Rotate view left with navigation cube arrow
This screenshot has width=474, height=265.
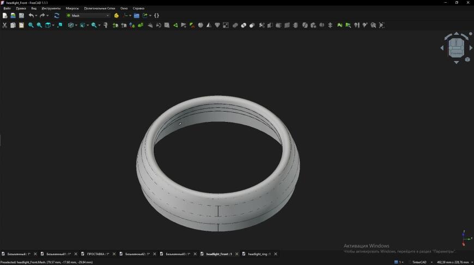click(442, 48)
